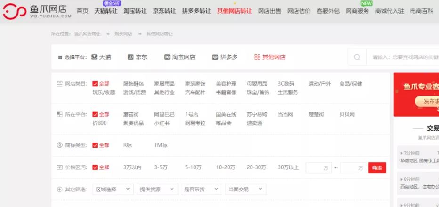Open 京东转让 in navigation
This screenshot has width=439, height=207.
(x=164, y=11)
